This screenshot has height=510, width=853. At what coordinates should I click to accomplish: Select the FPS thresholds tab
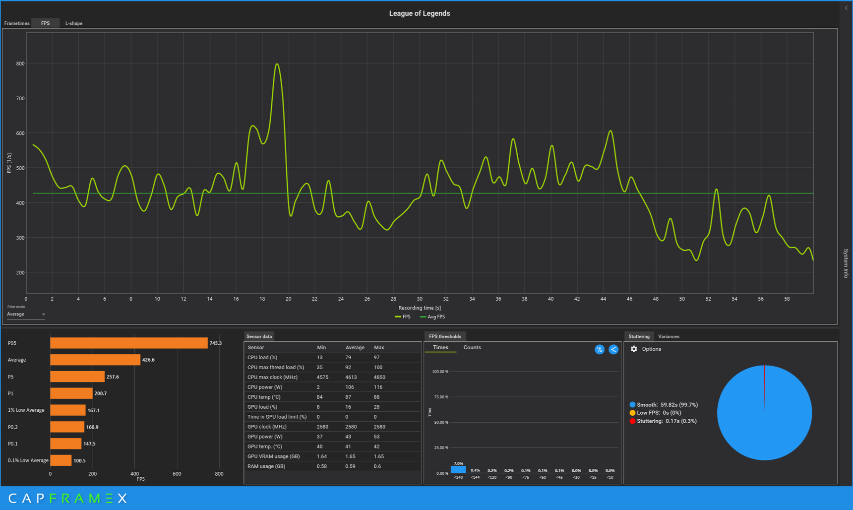(x=445, y=336)
